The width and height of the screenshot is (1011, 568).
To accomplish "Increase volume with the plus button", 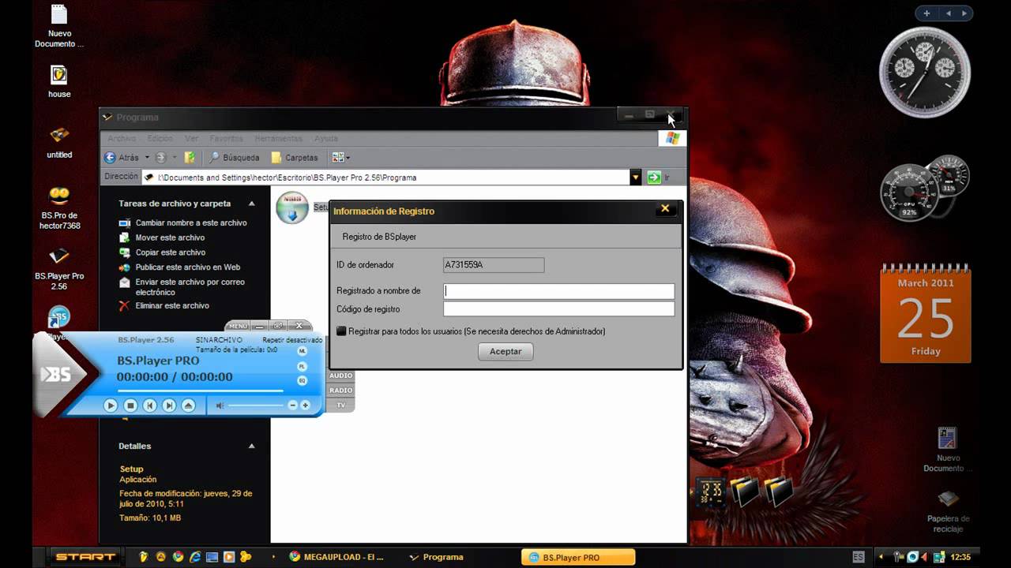I will [306, 405].
